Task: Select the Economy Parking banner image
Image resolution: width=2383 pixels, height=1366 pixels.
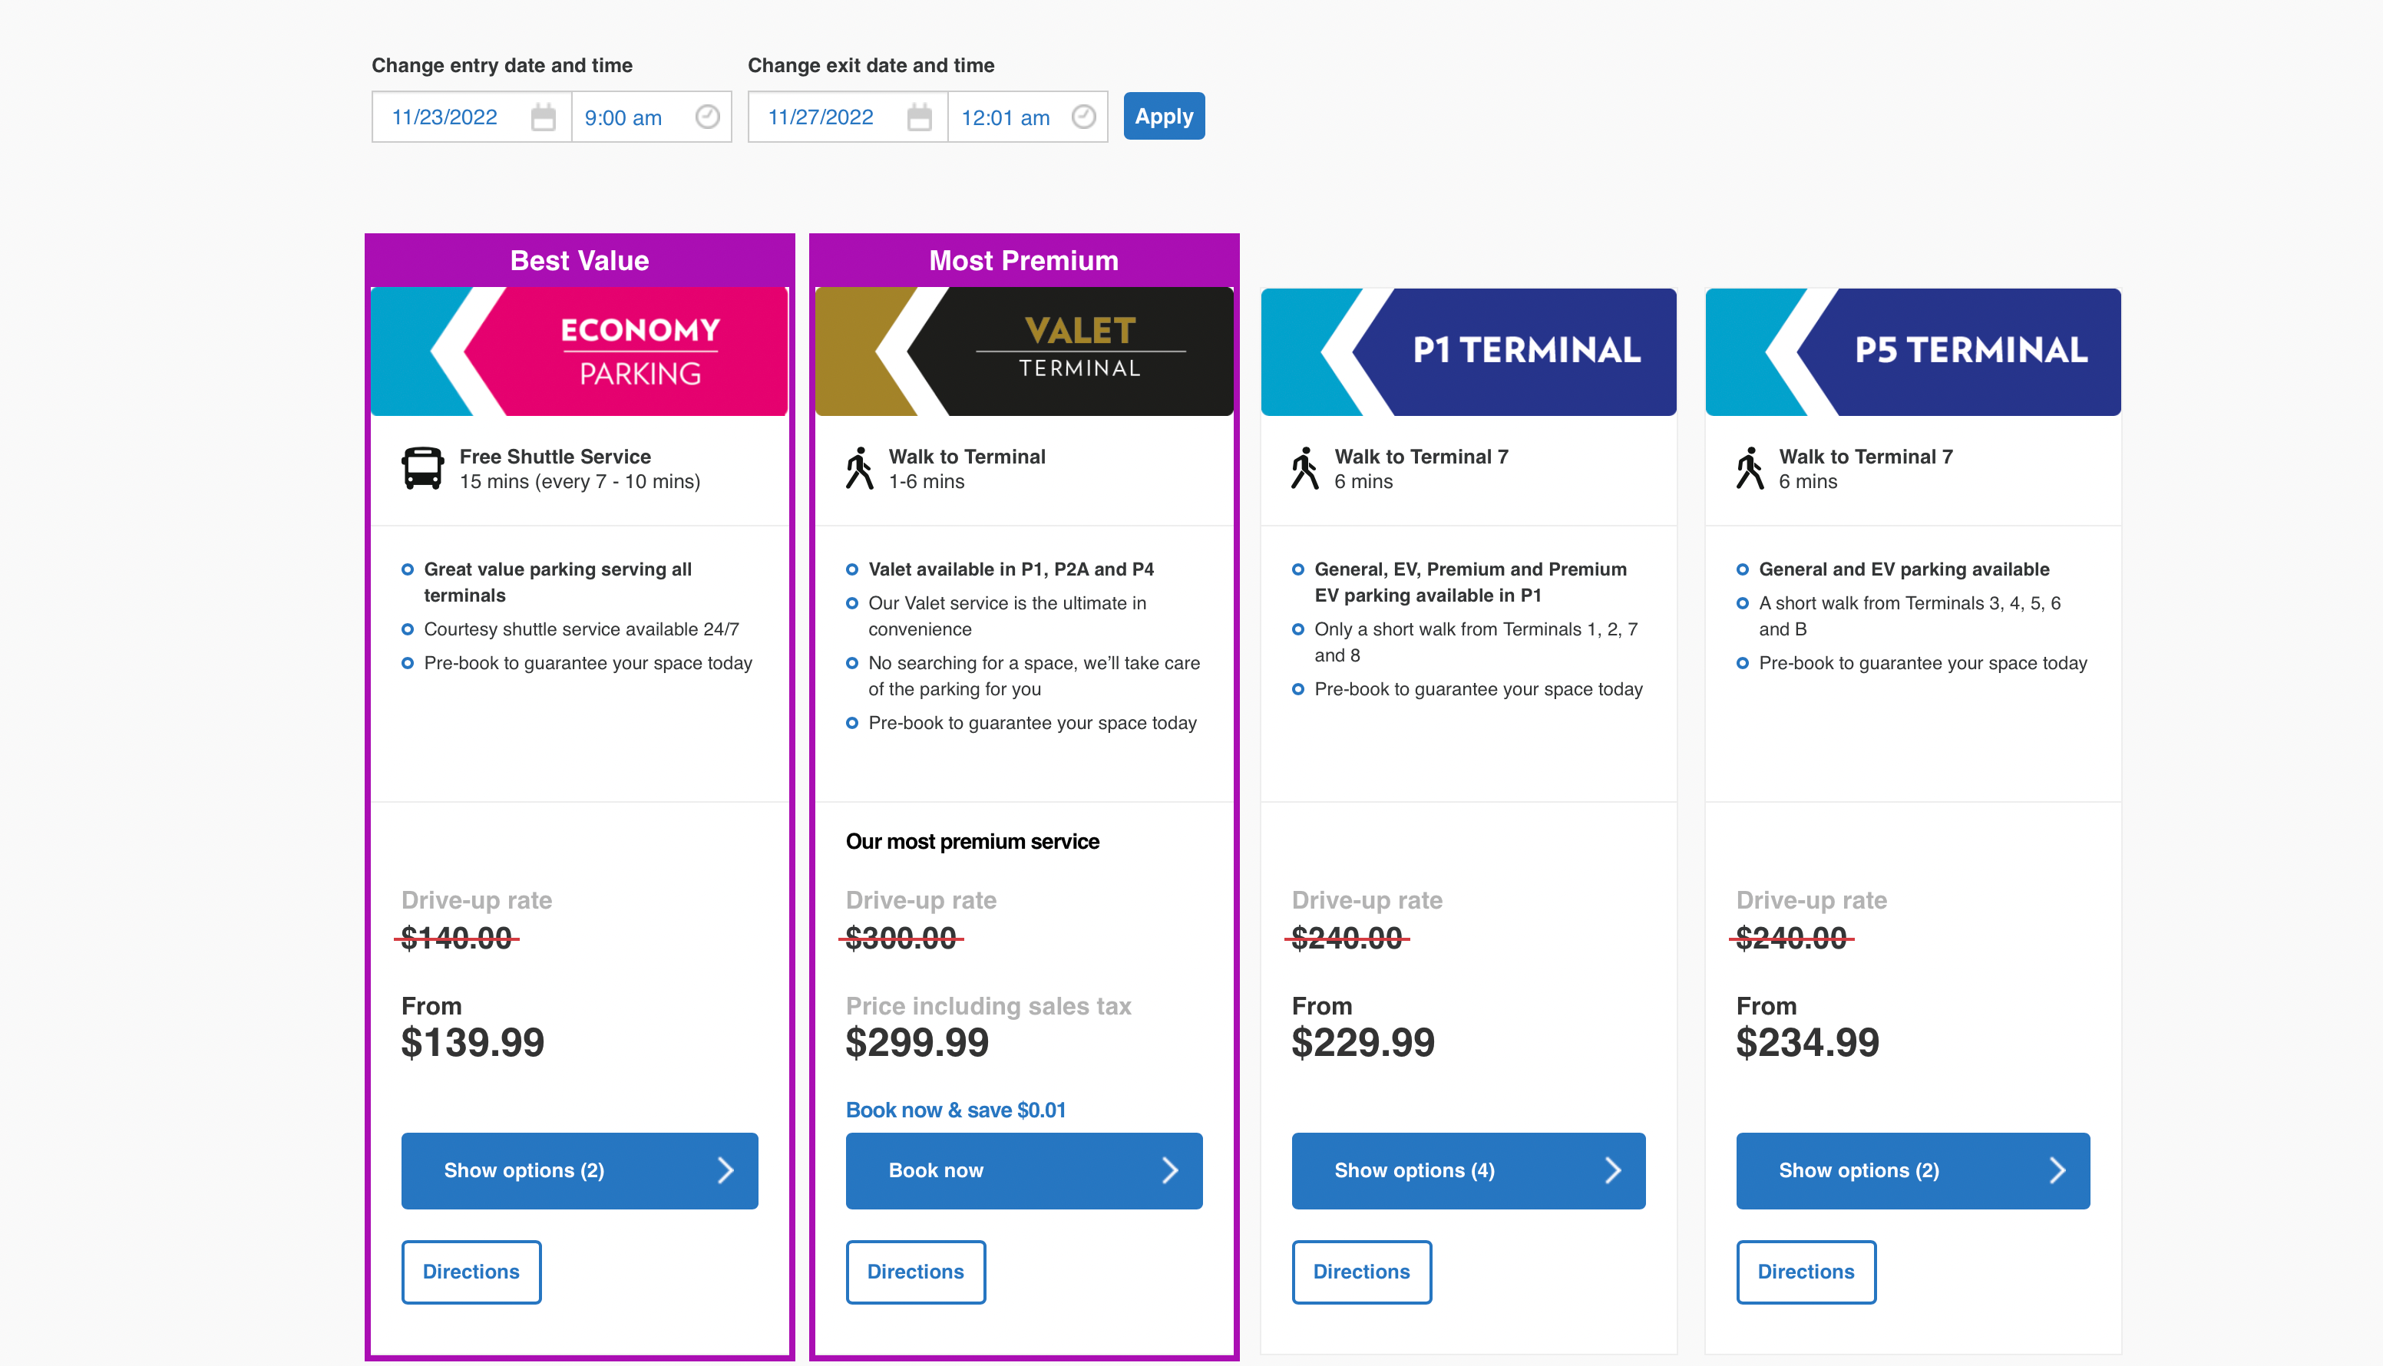Action: [580, 351]
